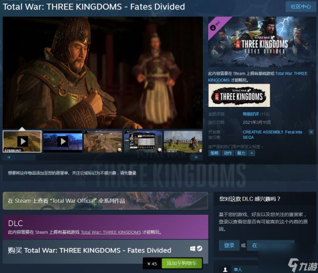Image resolution: width=318 pixels, height=273 pixels.
Task: Open CREATIVE ASSEMBLY developer link
Action: [x=263, y=132]
